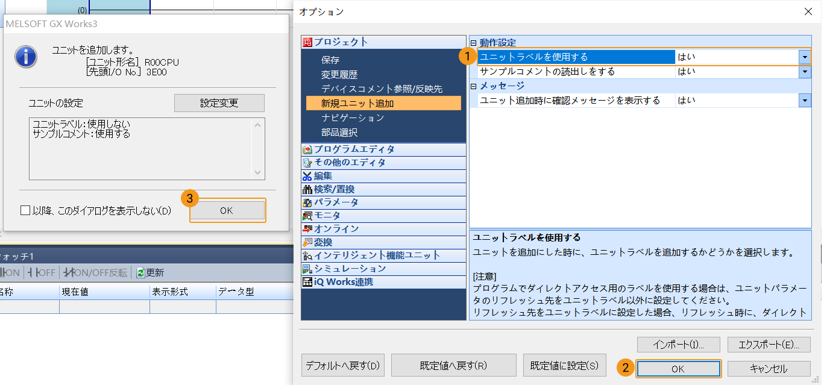This screenshot has height=385, width=824.
Task: Click 既定値に設定(S) button
Action: (564, 365)
